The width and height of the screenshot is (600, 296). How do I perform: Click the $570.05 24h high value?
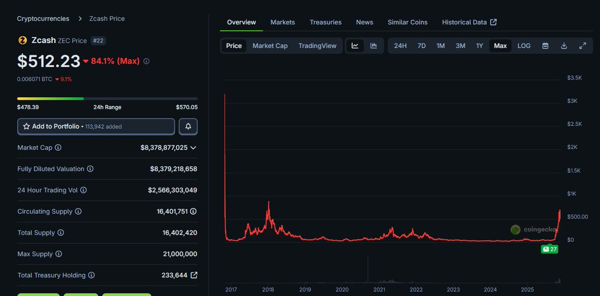(x=186, y=107)
